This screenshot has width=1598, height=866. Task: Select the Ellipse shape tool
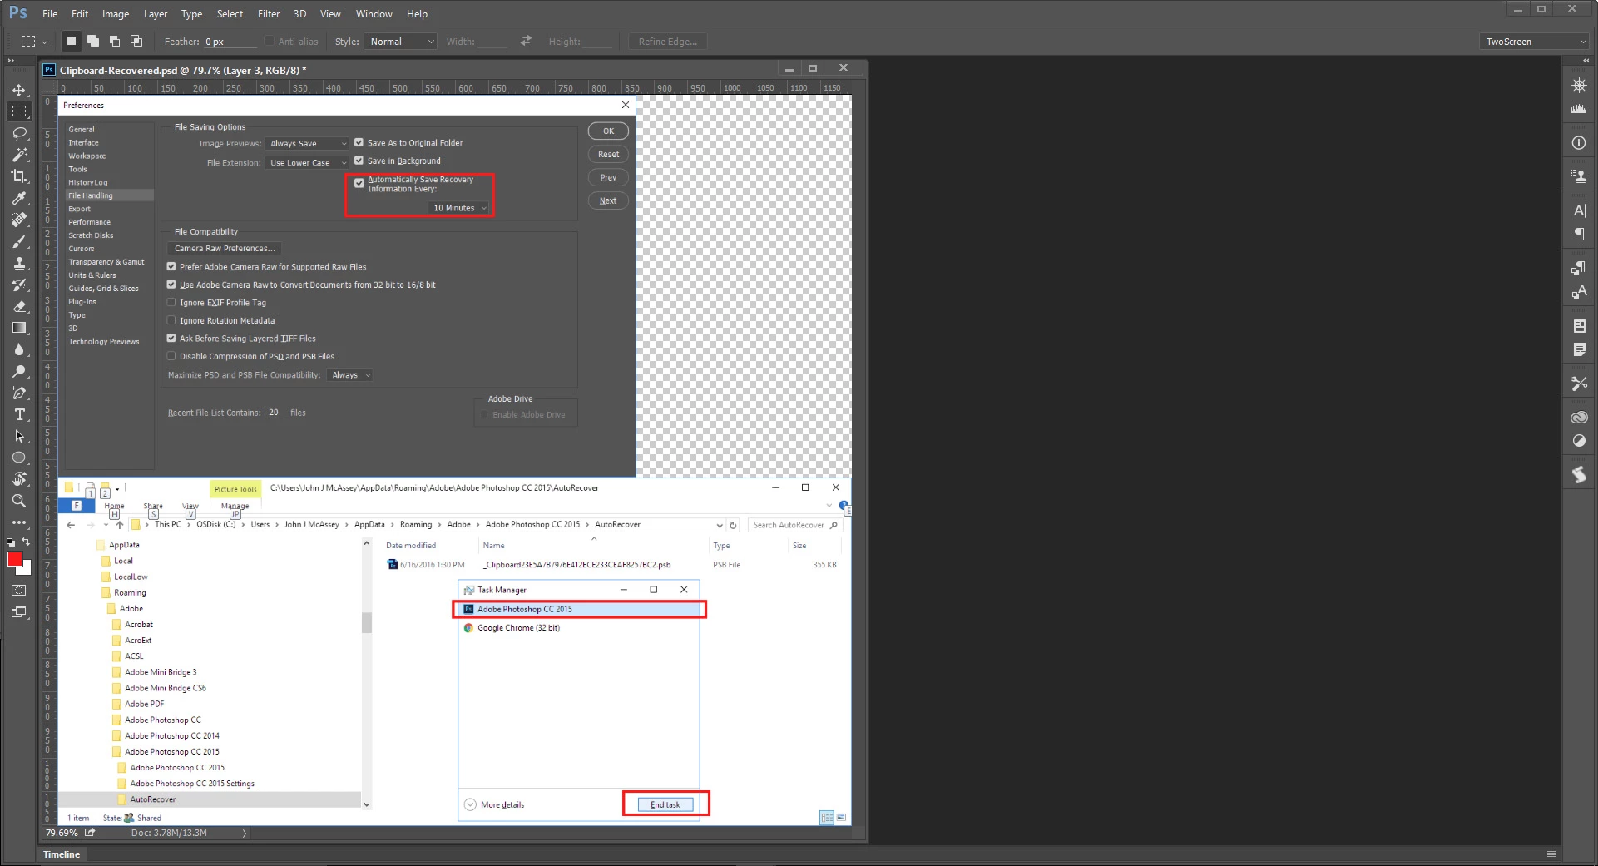19,458
